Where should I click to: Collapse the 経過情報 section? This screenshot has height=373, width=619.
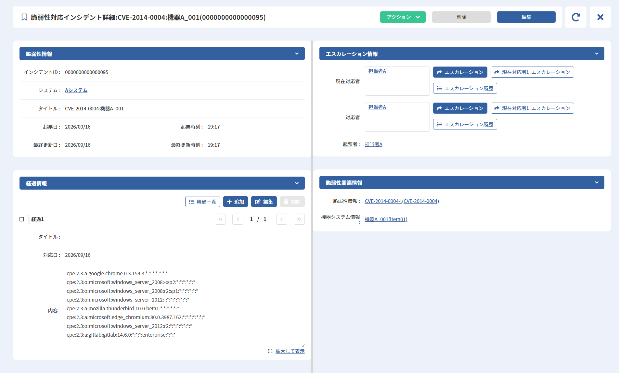pos(297,183)
